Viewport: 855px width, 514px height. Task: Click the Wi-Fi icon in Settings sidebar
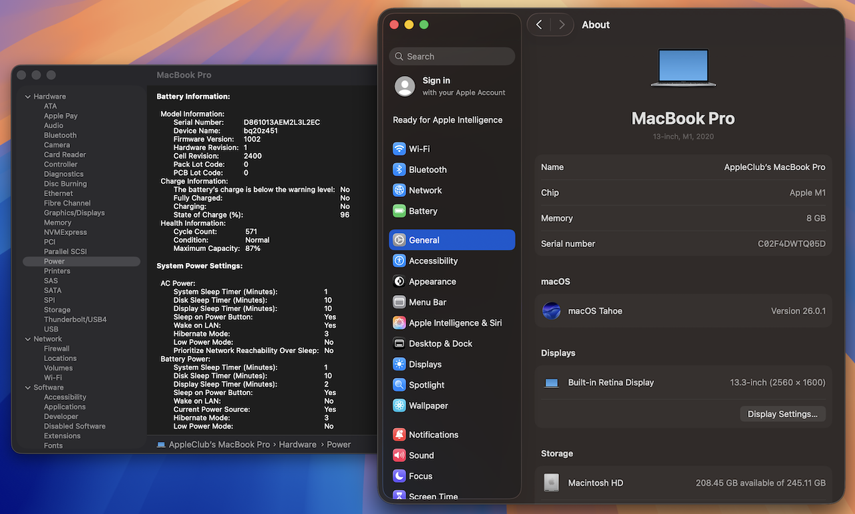(399, 149)
